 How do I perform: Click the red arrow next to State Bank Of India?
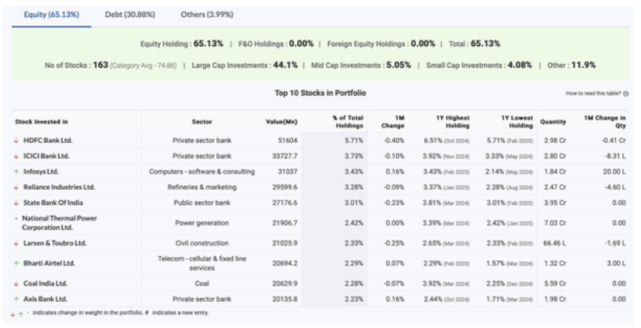tap(16, 203)
